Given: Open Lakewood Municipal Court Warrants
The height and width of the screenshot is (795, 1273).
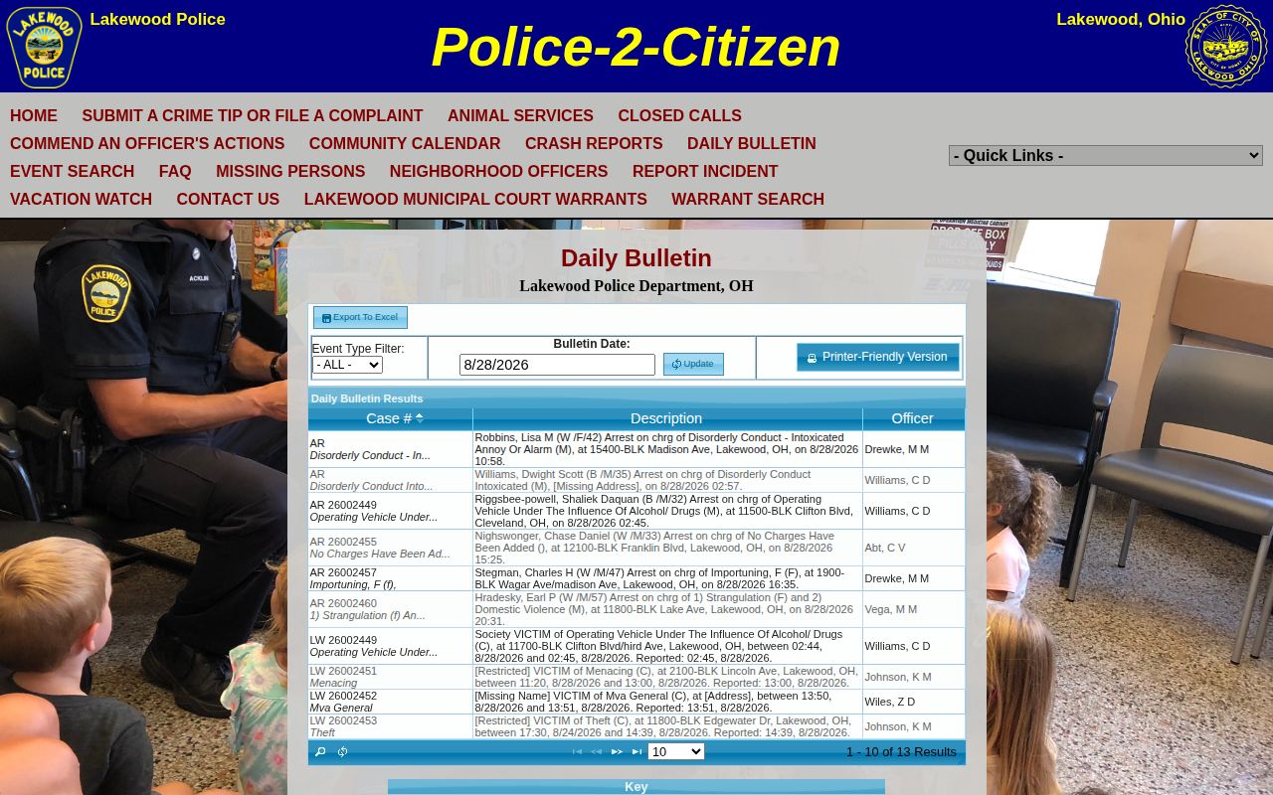Looking at the screenshot, I should pos(475,199).
